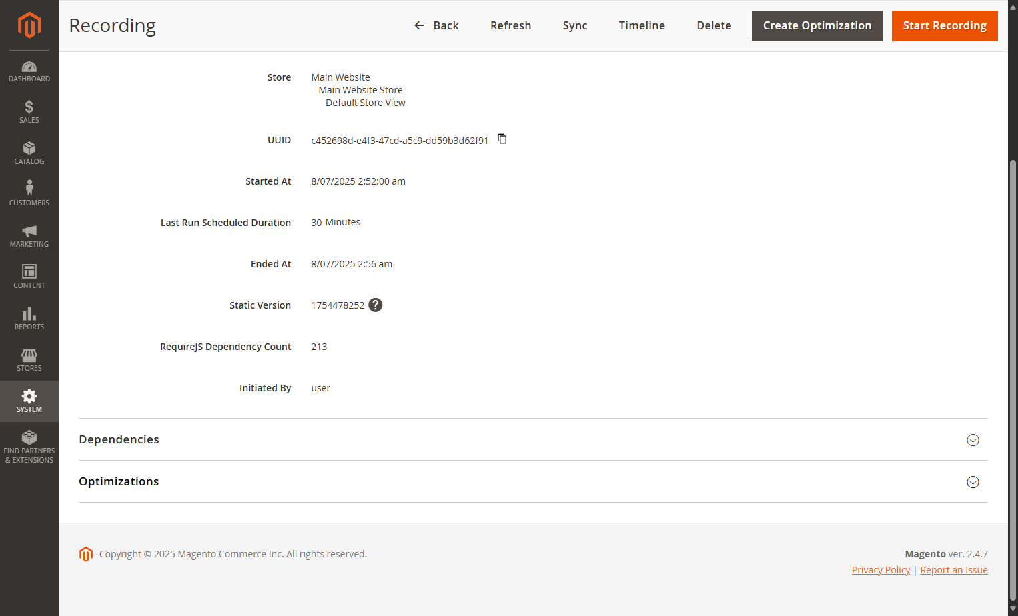Open the Stores menu

(x=29, y=360)
